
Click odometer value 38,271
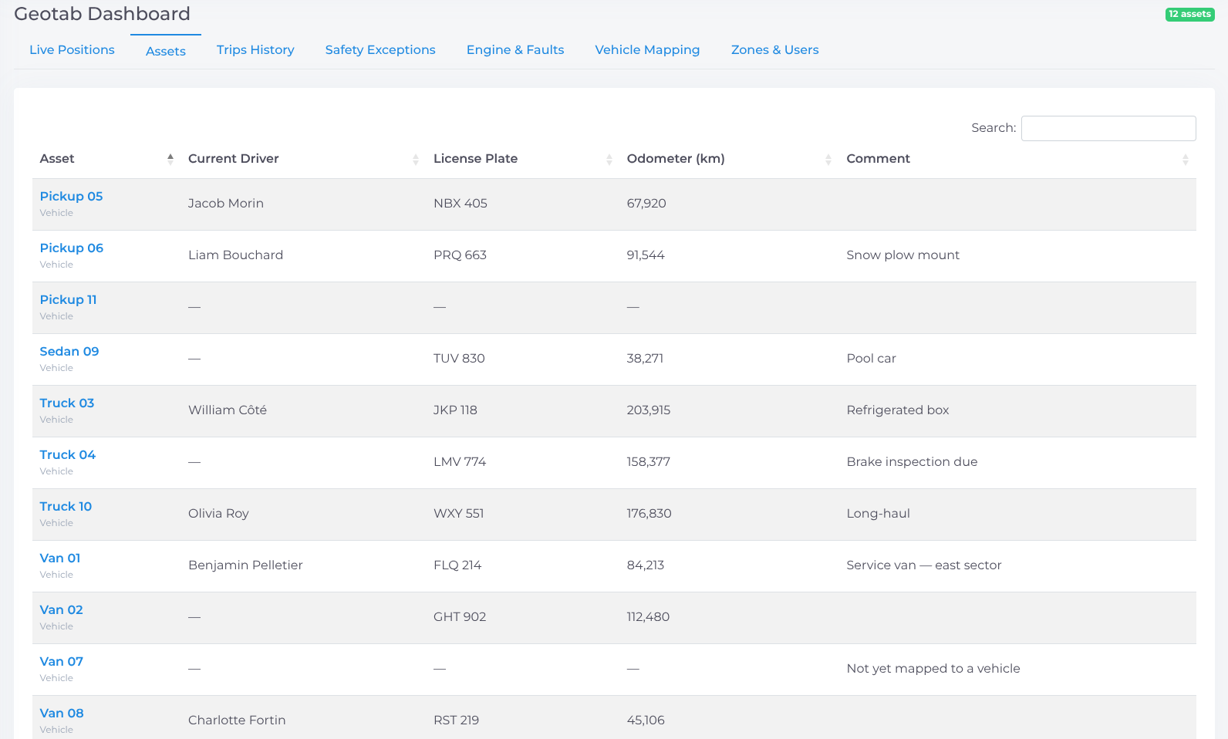(x=645, y=358)
